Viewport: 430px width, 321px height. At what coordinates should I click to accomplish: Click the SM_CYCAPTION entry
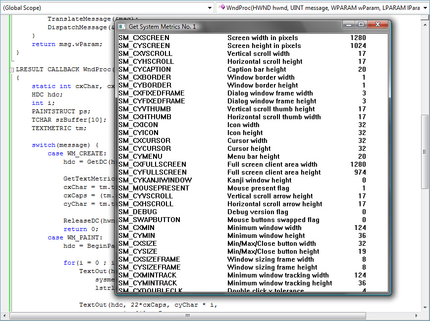(145, 70)
